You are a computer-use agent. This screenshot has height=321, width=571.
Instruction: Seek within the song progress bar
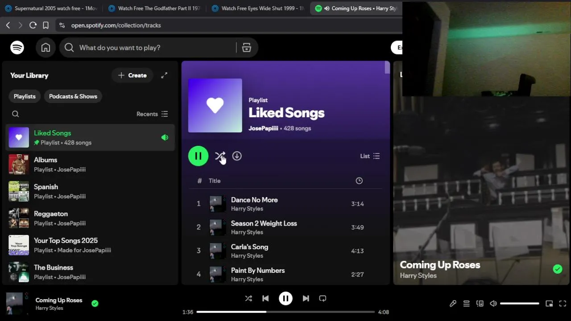pyautogui.click(x=285, y=312)
